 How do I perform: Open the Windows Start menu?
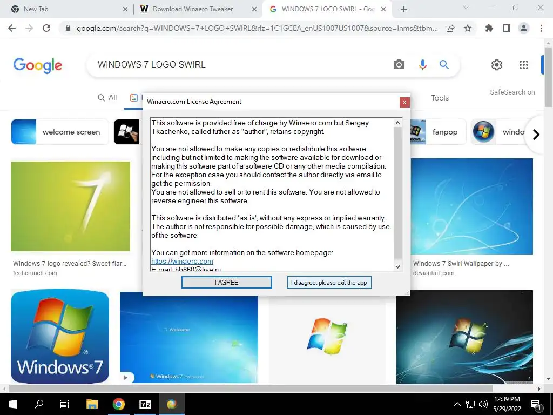tap(13, 404)
